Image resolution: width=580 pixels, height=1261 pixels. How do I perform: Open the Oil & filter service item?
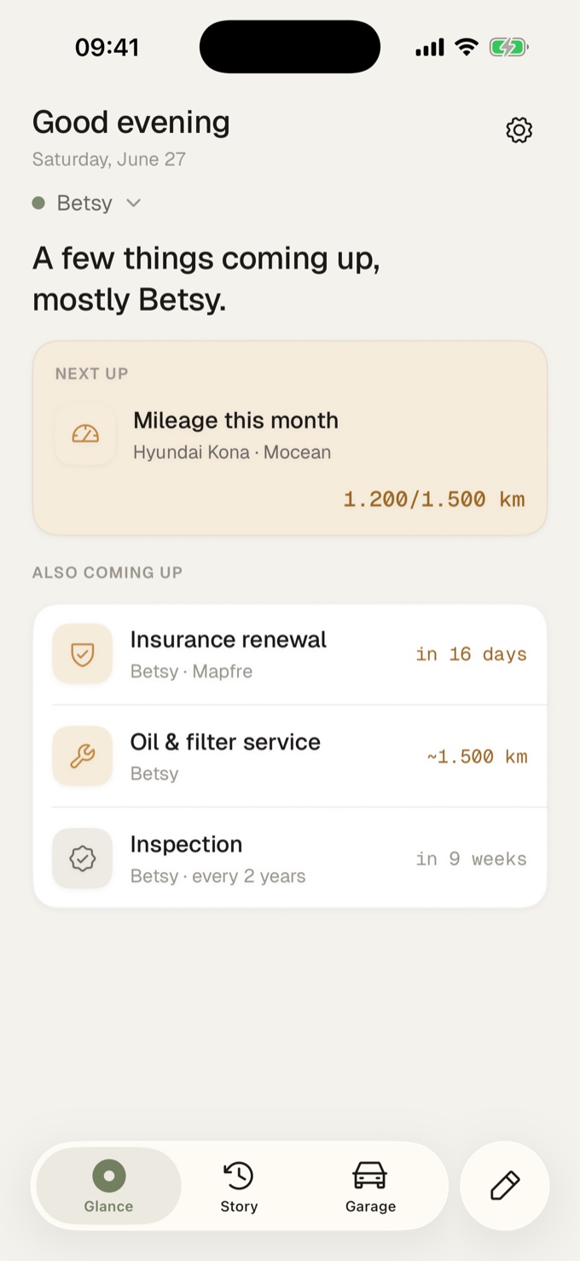[290, 756]
